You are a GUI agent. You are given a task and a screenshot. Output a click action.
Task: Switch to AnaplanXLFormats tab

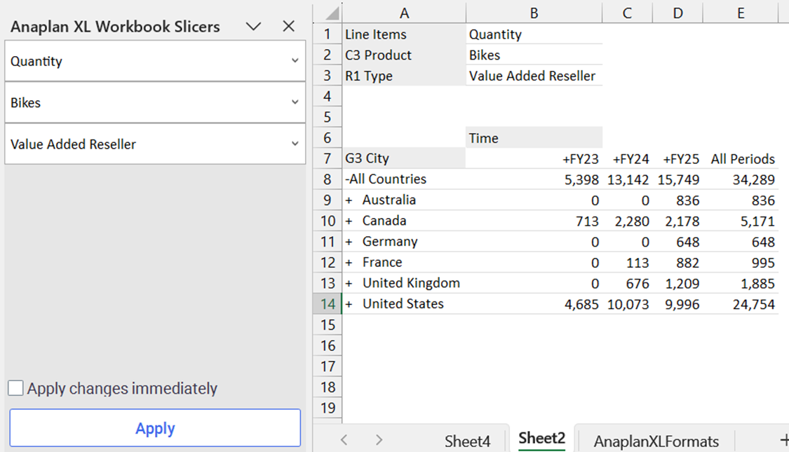tap(656, 441)
